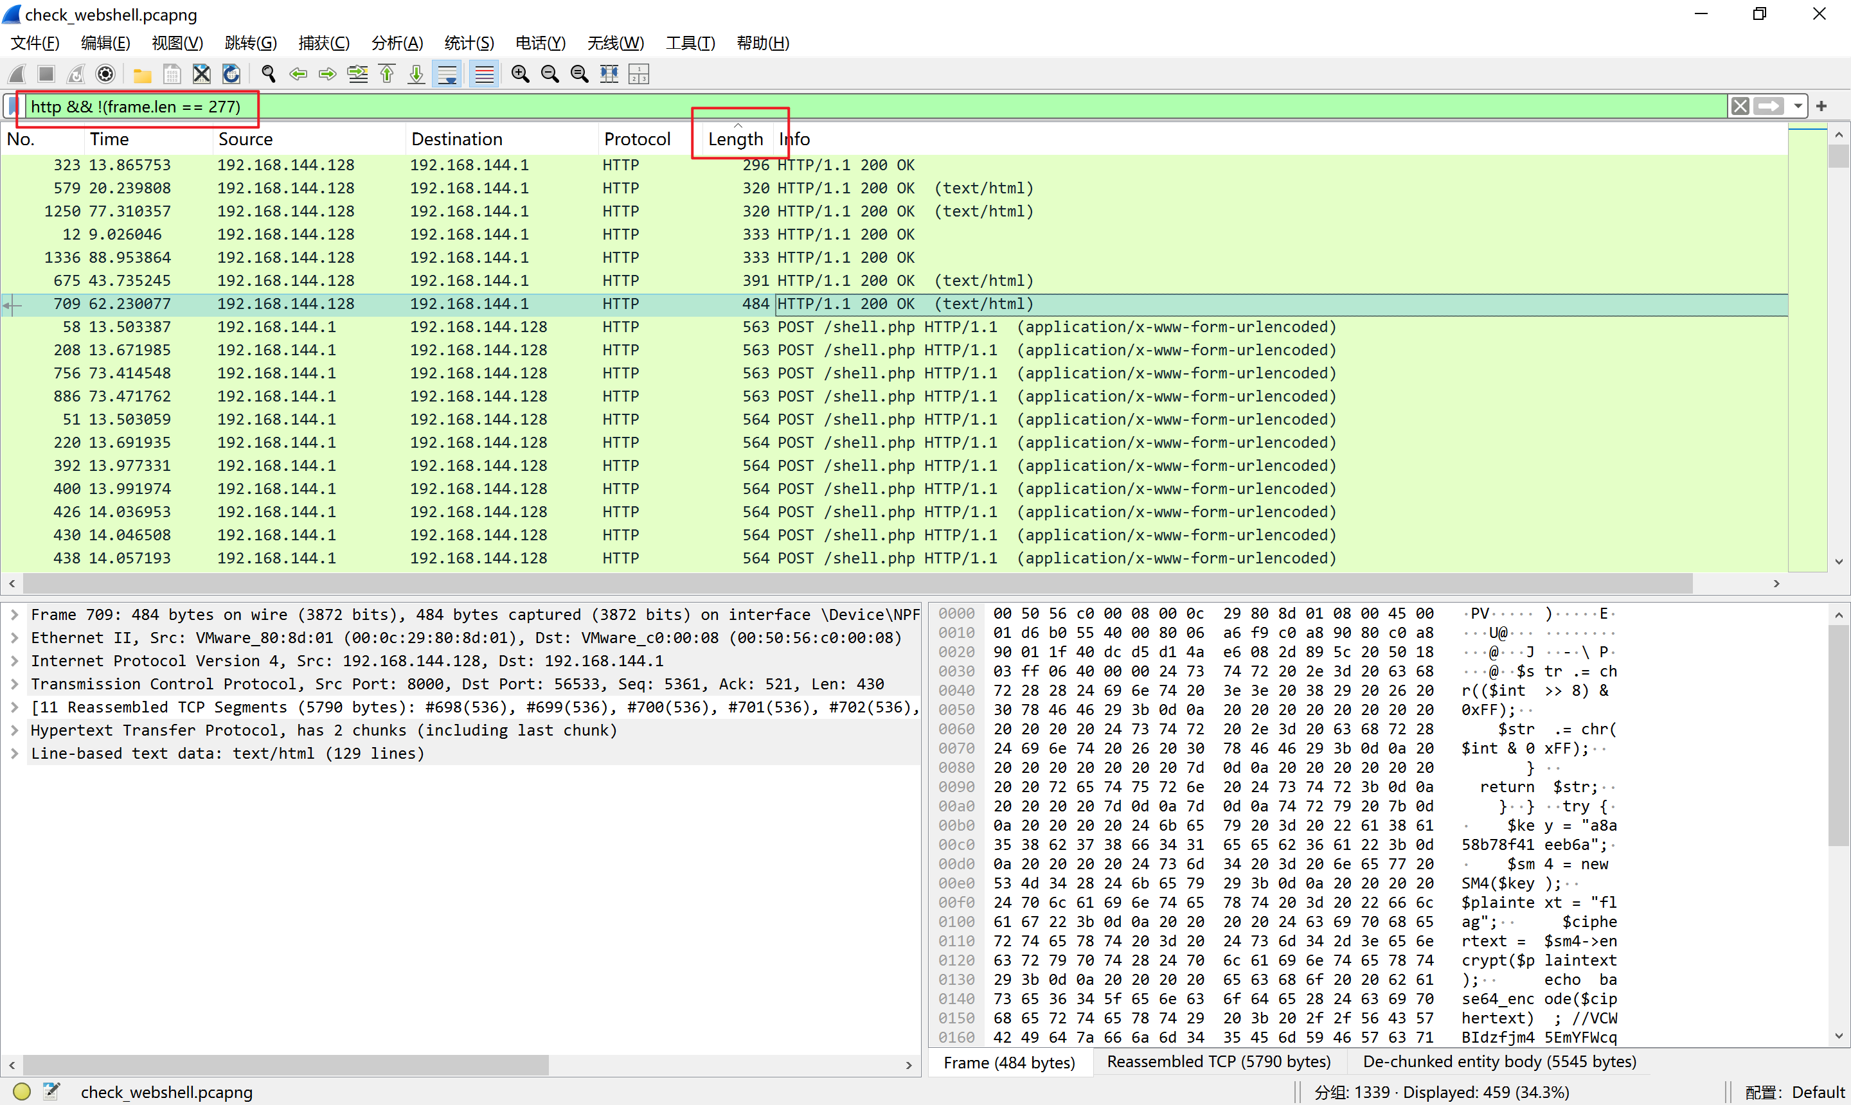Expand the Hypertext Transfer Protocol tree item

pos(14,730)
